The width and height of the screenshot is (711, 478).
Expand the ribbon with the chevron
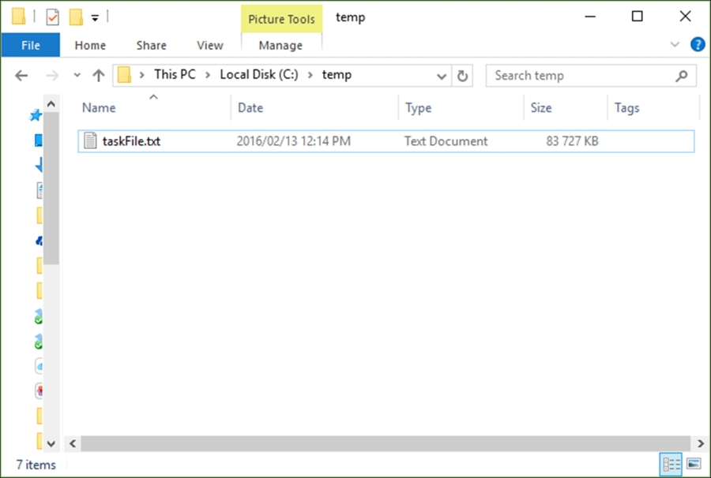point(675,44)
